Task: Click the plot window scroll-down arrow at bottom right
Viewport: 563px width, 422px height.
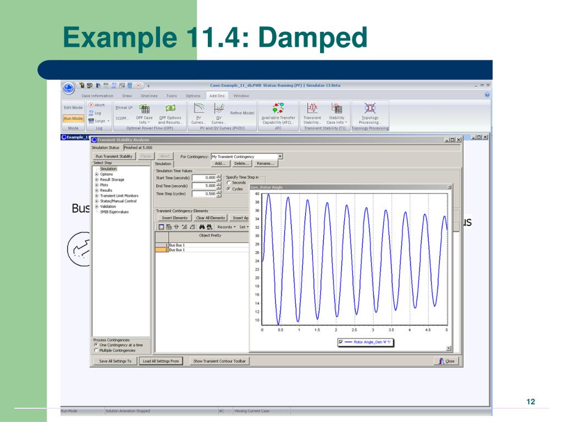Action: point(449,348)
